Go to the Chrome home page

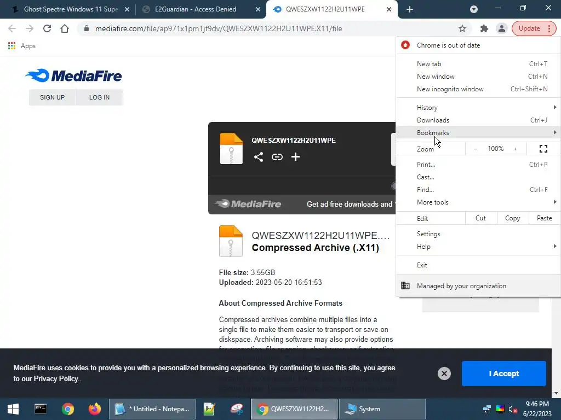pyautogui.click(x=65, y=28)
